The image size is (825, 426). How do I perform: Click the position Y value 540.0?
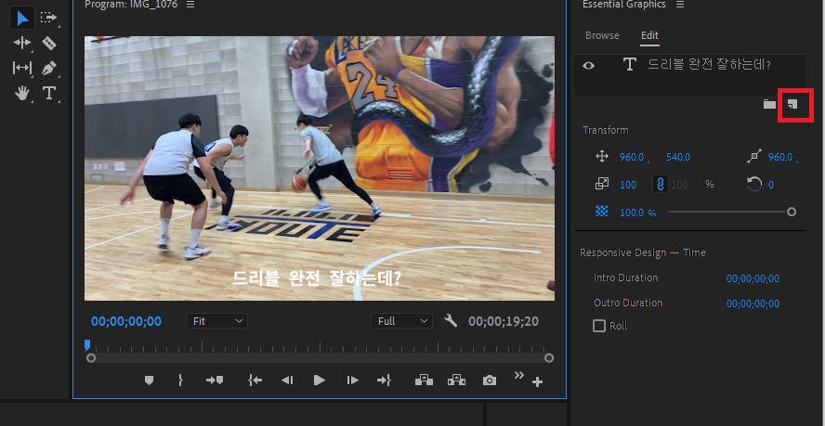[x=678, y=157]
